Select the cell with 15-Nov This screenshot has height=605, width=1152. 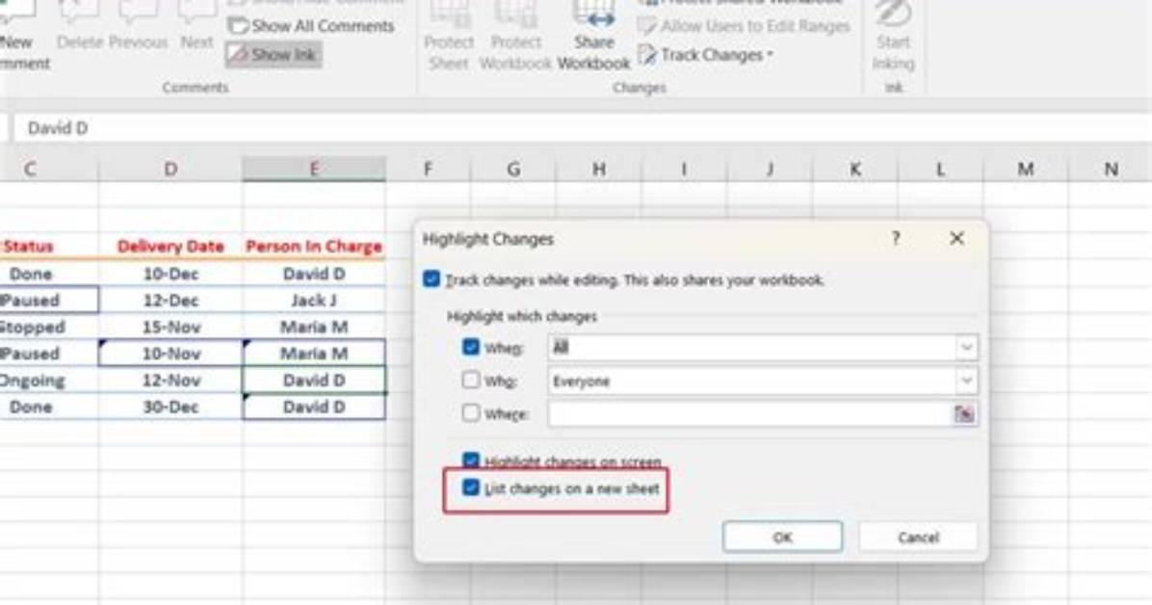click(x=170, y=328)
